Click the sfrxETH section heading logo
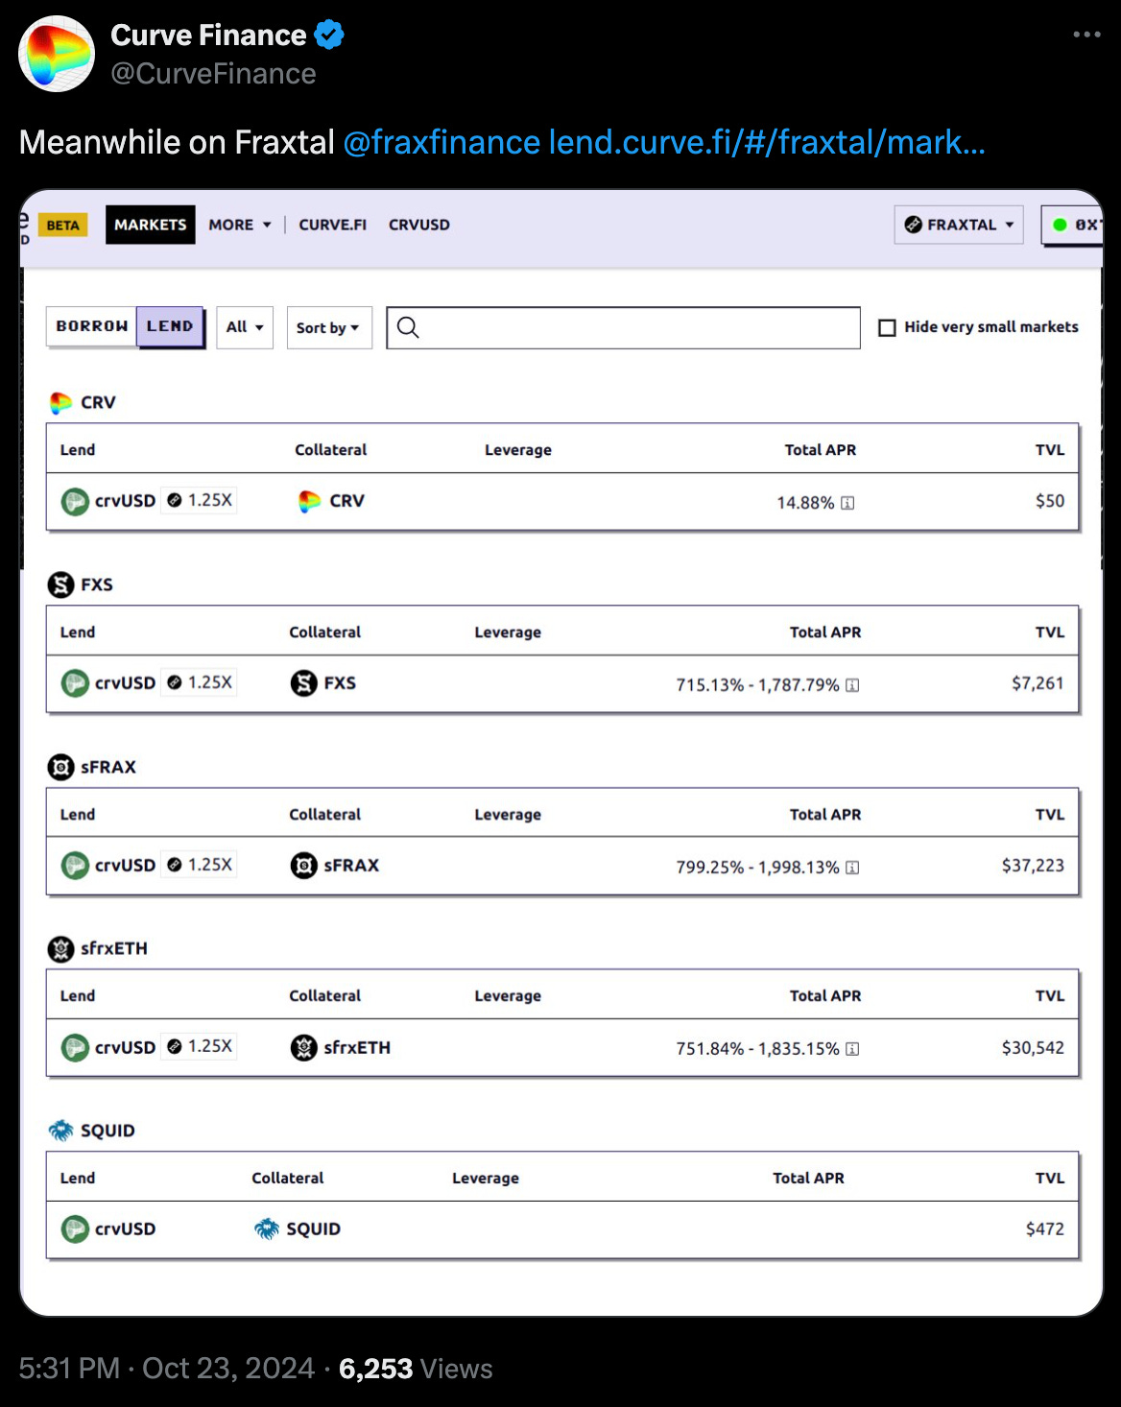Screen dimensions: 1121x1407 [60, 949]
